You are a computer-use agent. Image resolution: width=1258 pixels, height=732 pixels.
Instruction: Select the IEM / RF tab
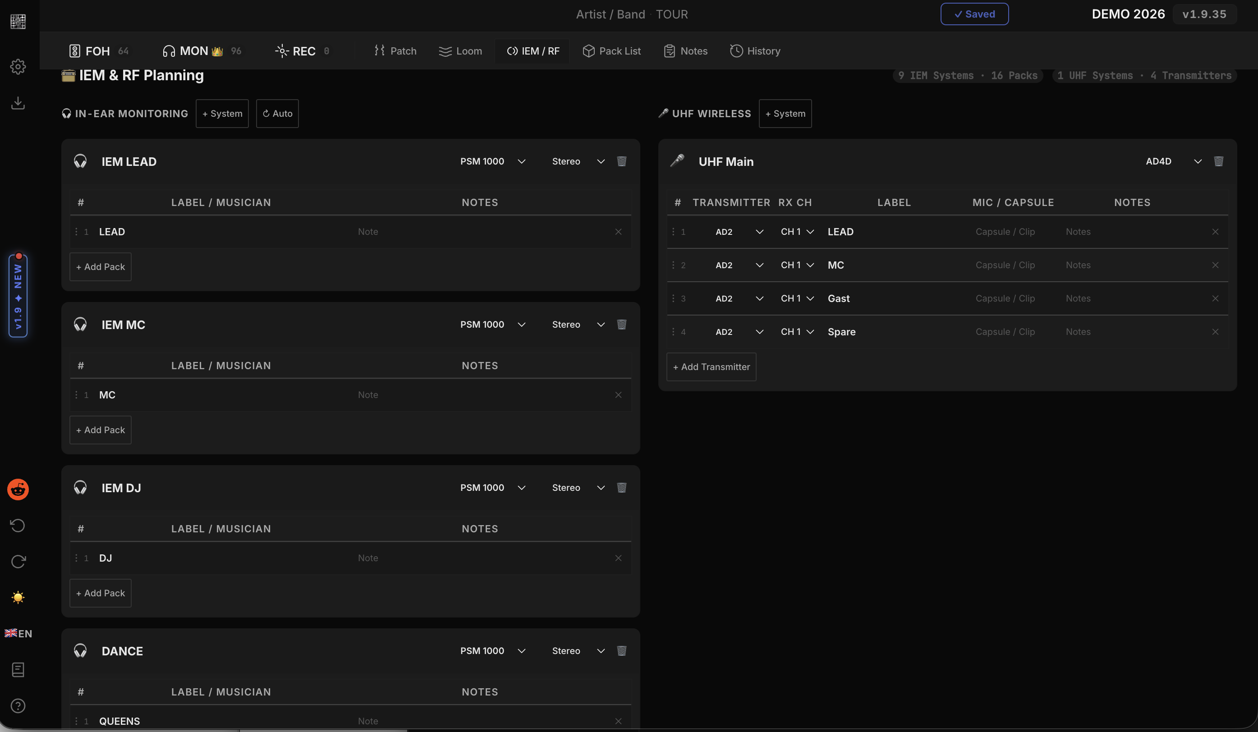(x=533, y=51)
